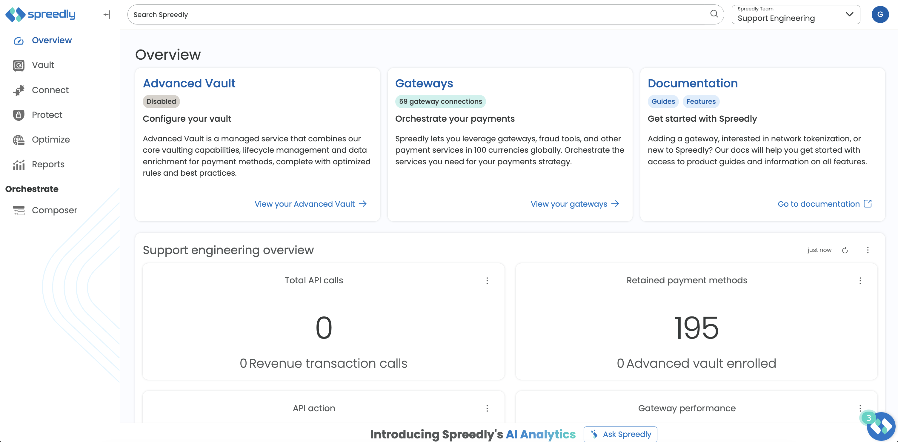
Task: Open Gateway performance card options menu
Action: point(860,408)
